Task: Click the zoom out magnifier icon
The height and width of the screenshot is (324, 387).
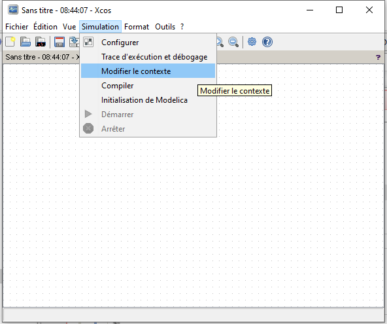Action: coord(233,42)
